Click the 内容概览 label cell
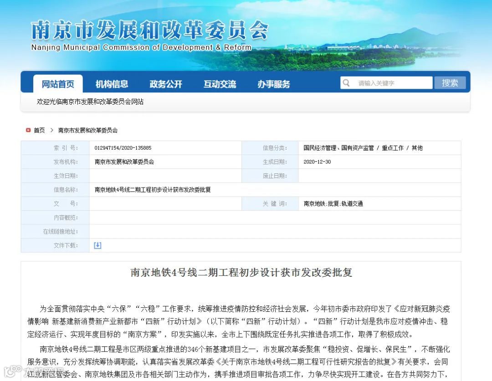 point(55,218)
